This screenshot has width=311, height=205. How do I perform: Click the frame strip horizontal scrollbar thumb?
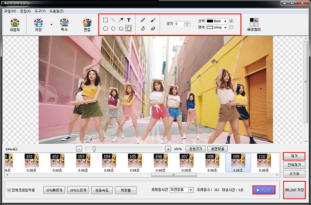pos(174,175)
